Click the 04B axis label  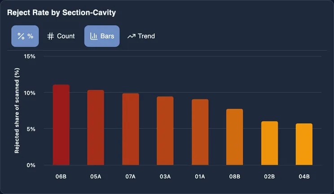point(304,176)
